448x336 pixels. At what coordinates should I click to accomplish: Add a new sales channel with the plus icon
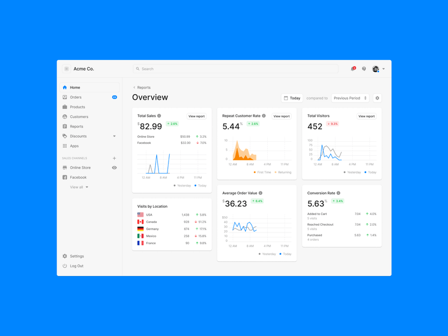click(115, 158)
